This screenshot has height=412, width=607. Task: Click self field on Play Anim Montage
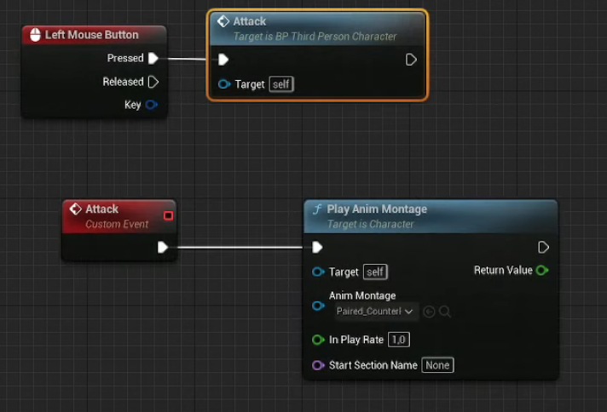(375, 272)
